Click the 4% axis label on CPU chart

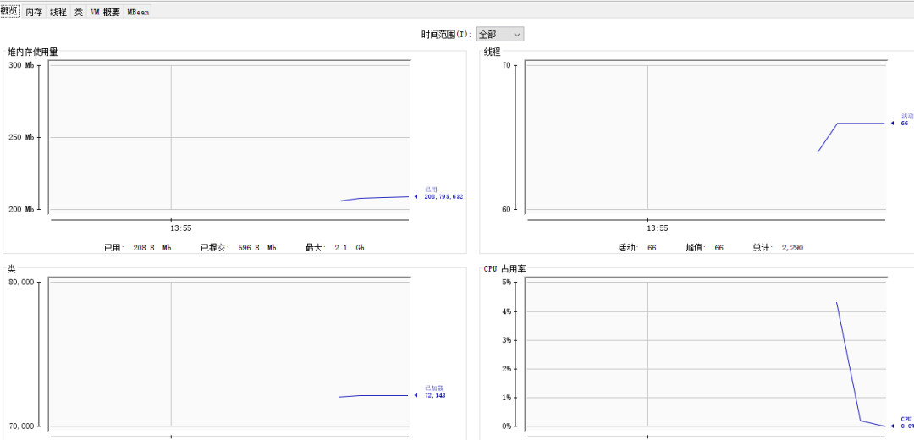[506, 311]
